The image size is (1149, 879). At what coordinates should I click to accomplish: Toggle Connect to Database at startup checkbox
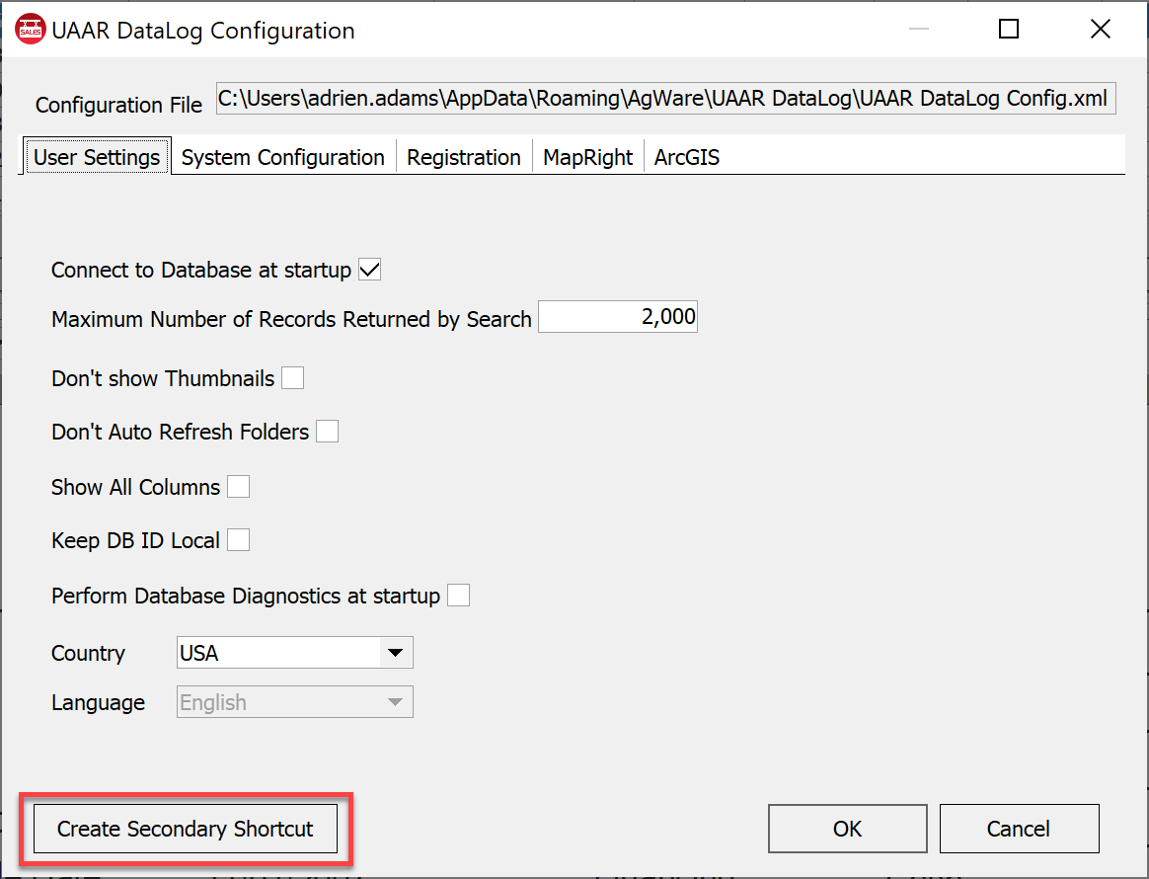click(369, 270)
